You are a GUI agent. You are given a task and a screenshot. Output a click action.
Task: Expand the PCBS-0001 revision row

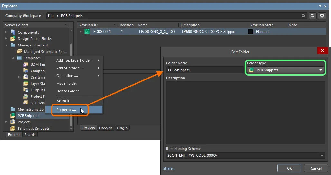80,32
